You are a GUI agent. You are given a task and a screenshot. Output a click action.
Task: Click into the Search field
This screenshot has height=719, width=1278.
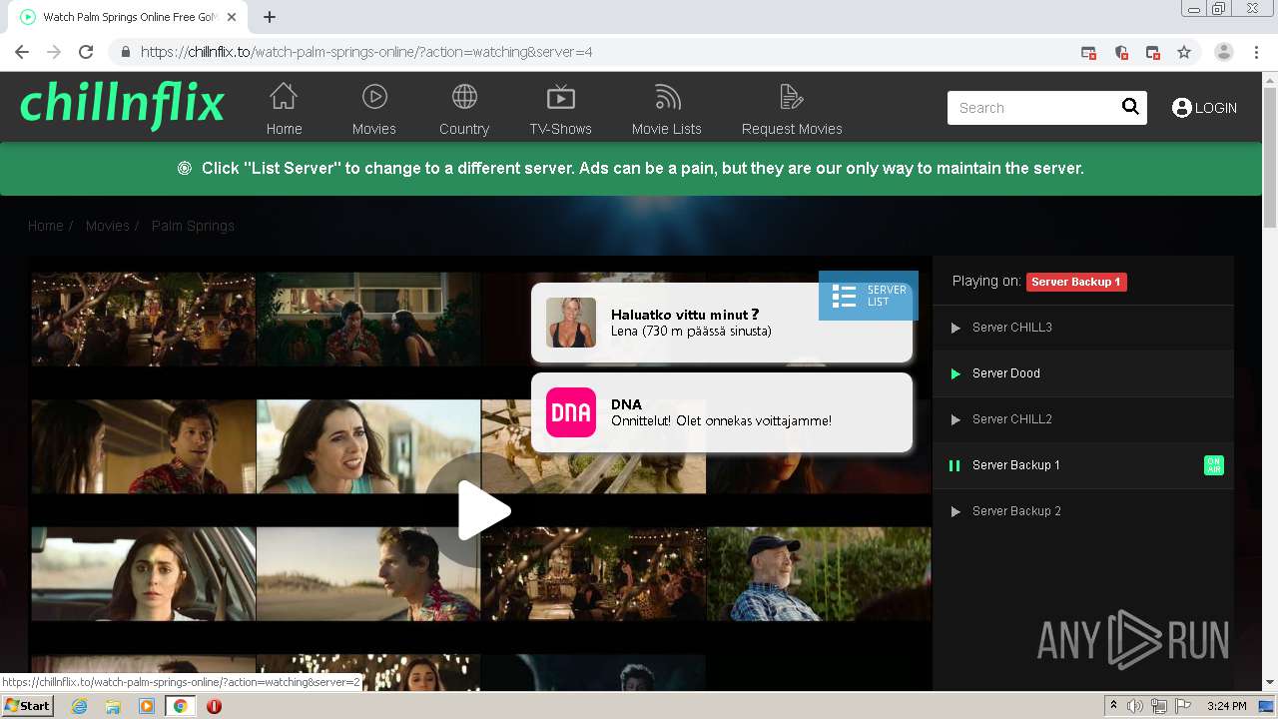(1031, 108)
